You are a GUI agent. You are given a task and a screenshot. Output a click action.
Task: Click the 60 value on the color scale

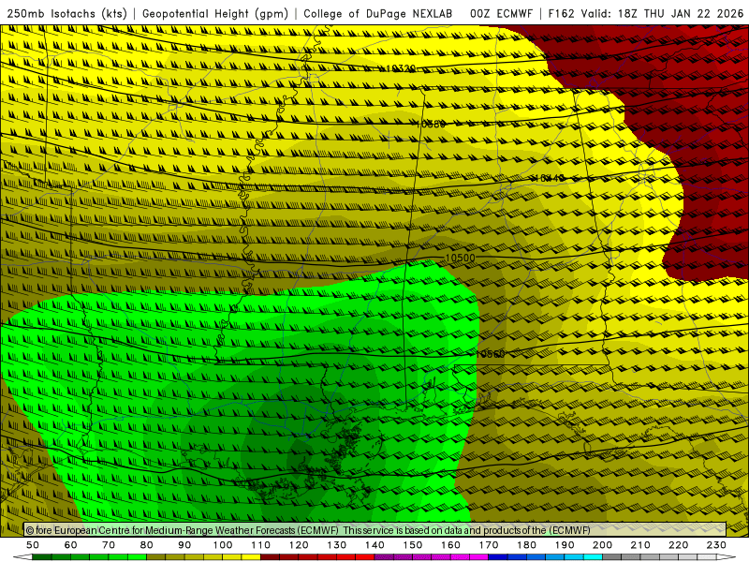(71, 545)
